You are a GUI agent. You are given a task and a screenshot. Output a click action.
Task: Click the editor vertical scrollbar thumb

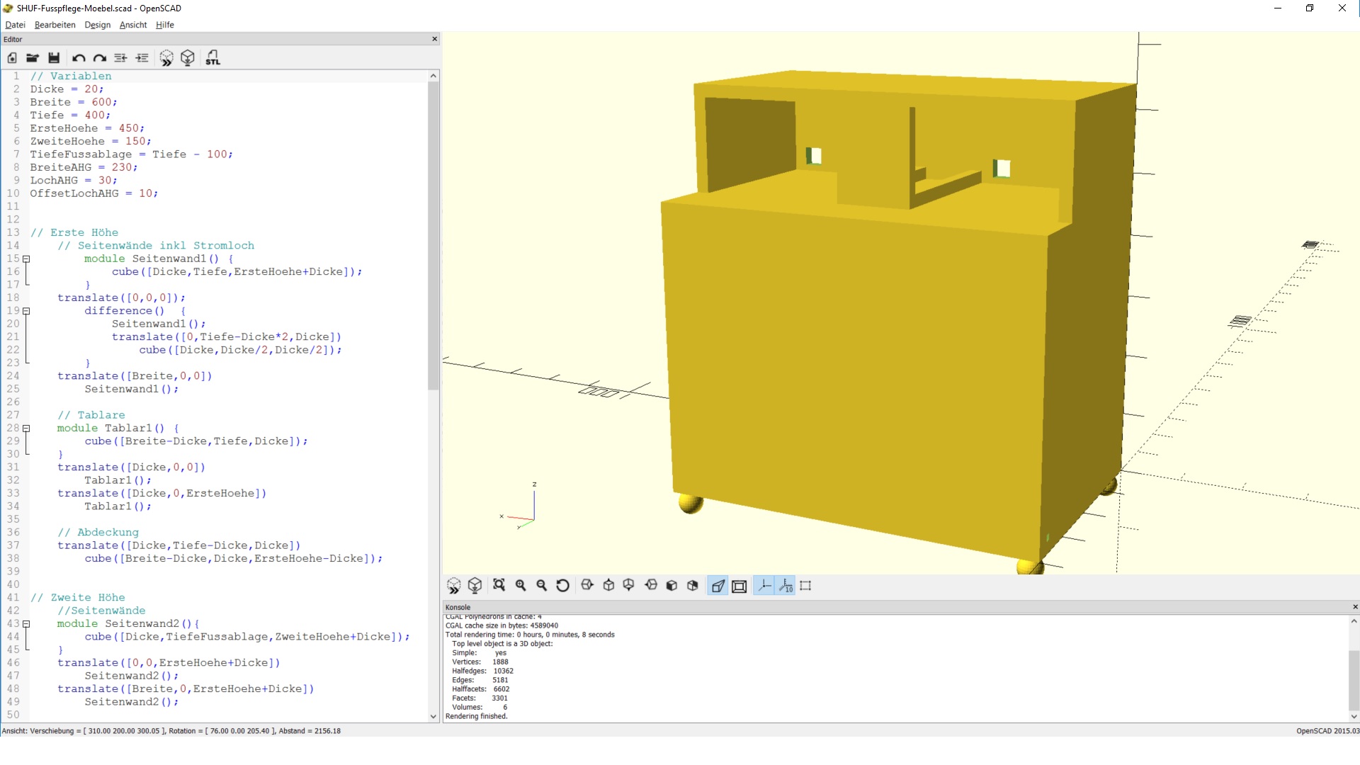click(x=433, y=234)
